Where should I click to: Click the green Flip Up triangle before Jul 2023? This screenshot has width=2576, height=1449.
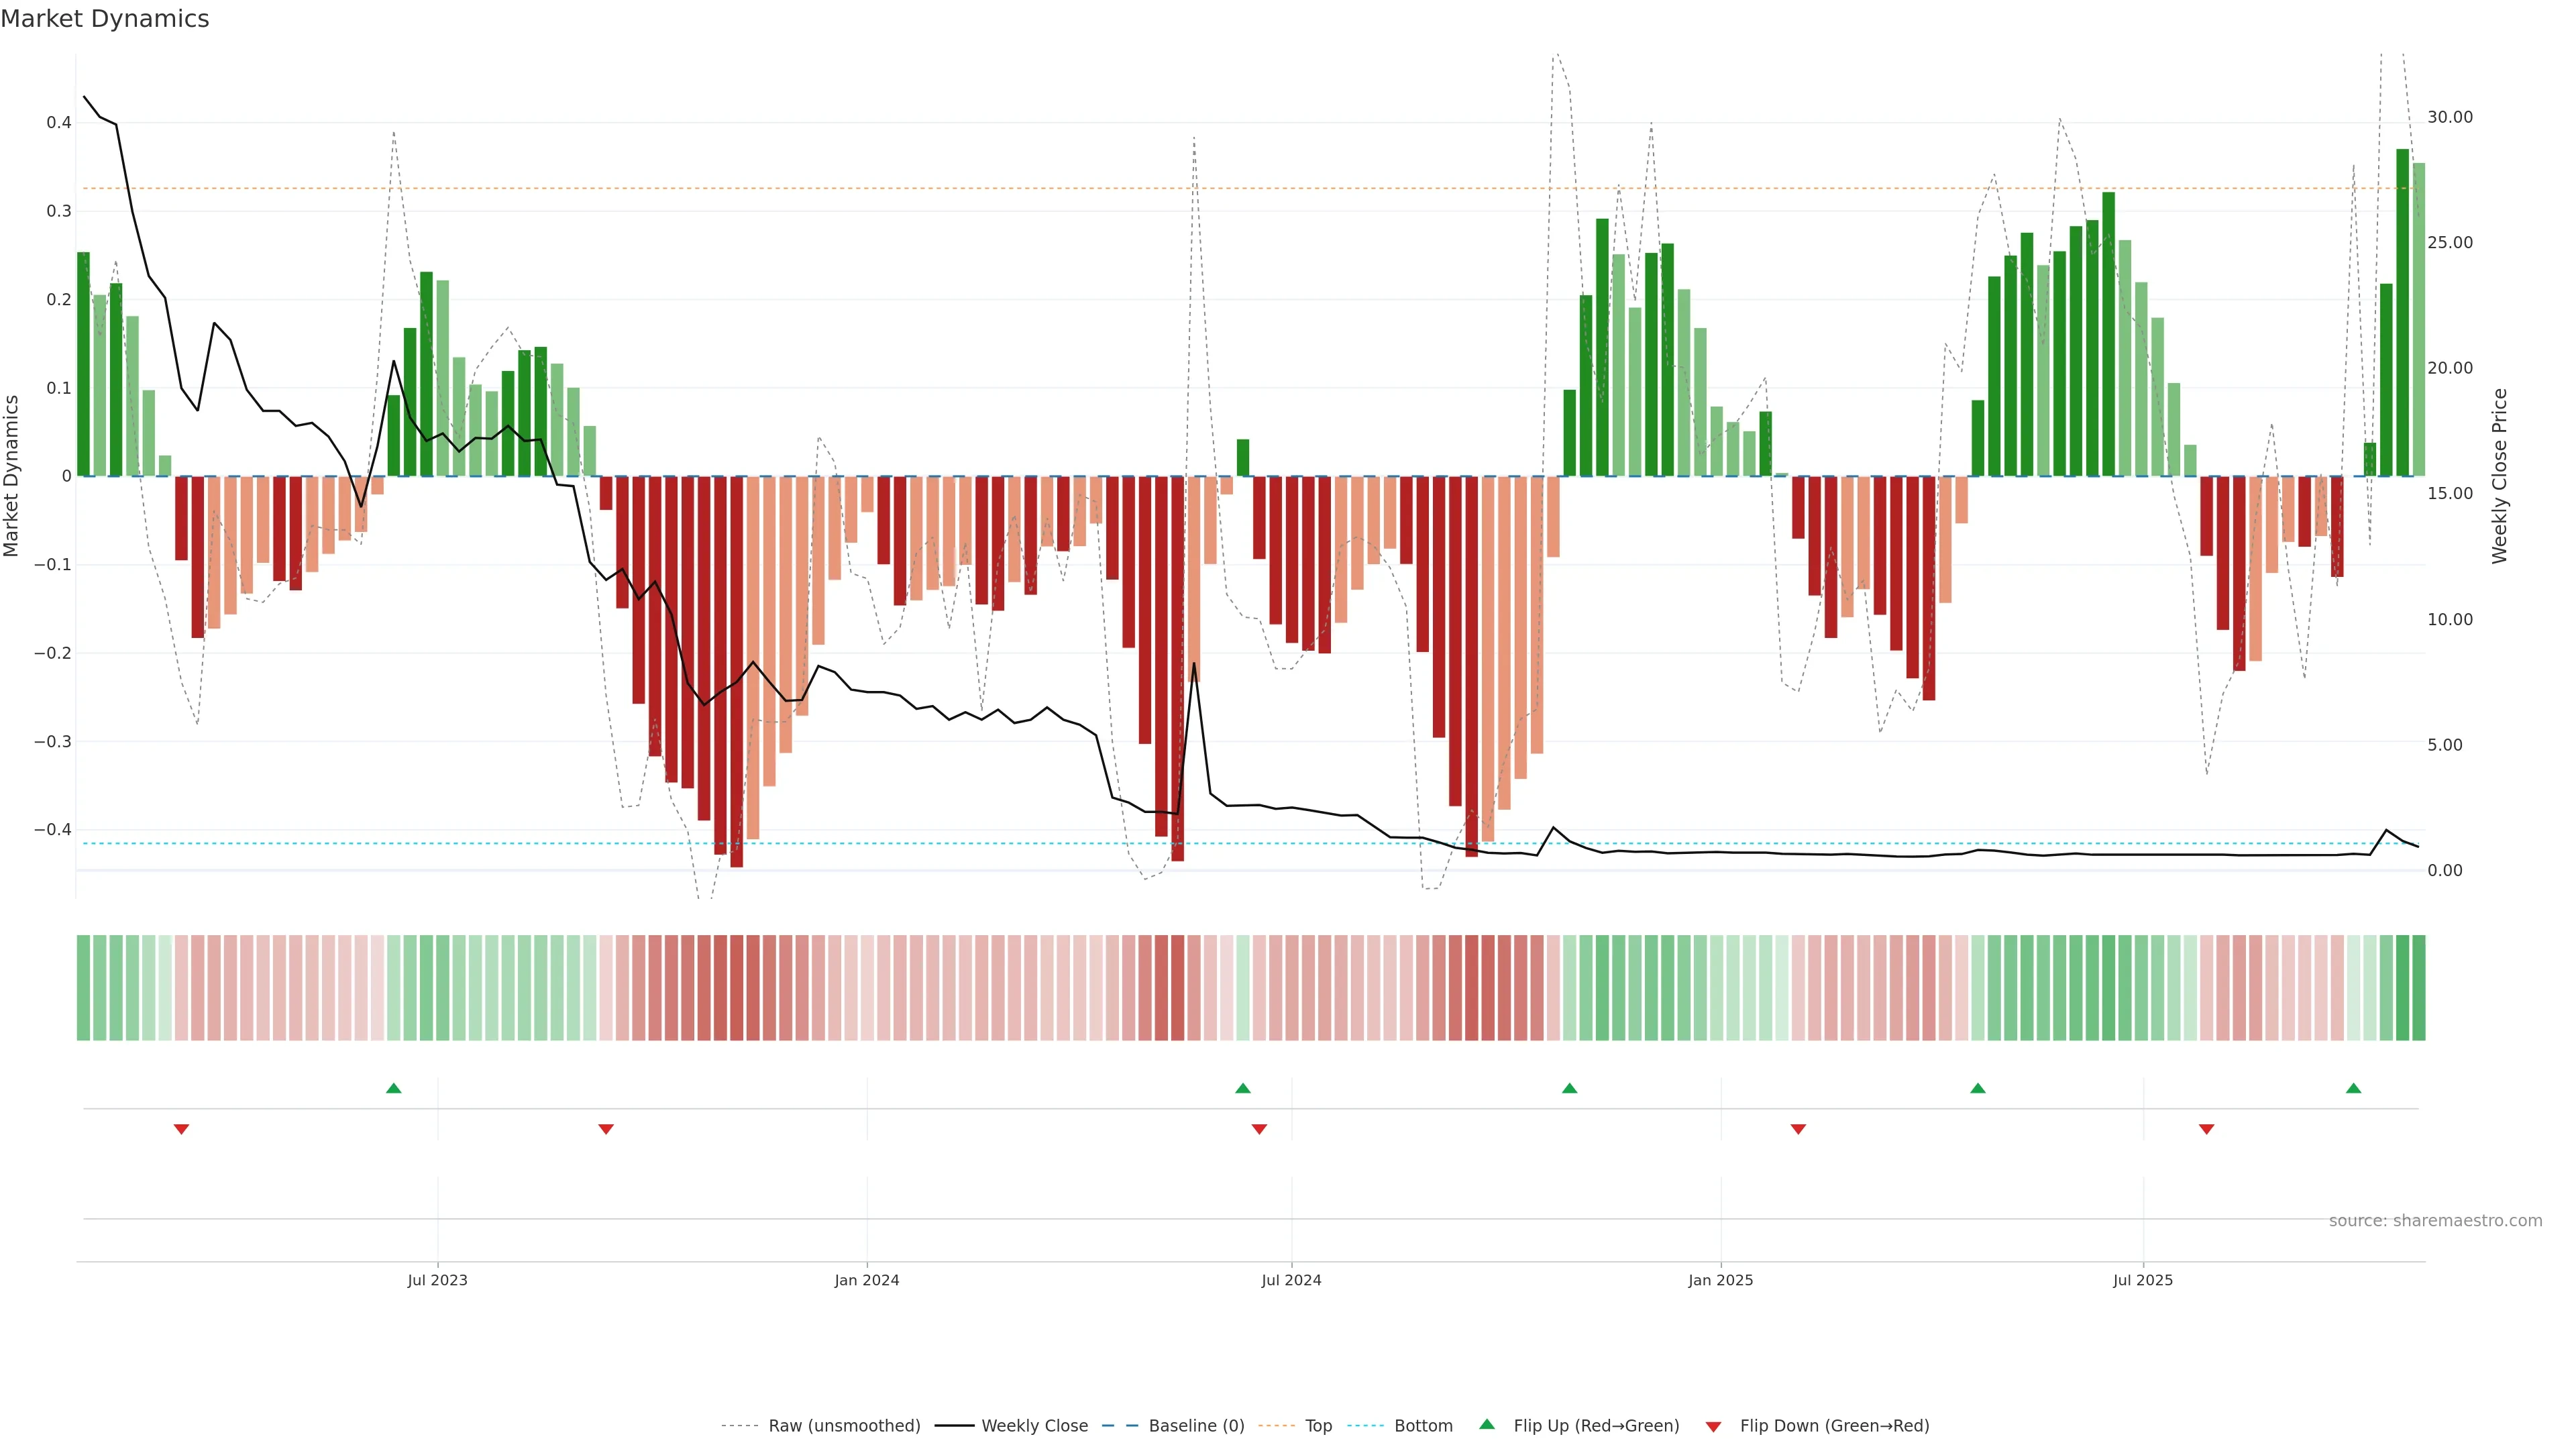[x=394, y=1088]
